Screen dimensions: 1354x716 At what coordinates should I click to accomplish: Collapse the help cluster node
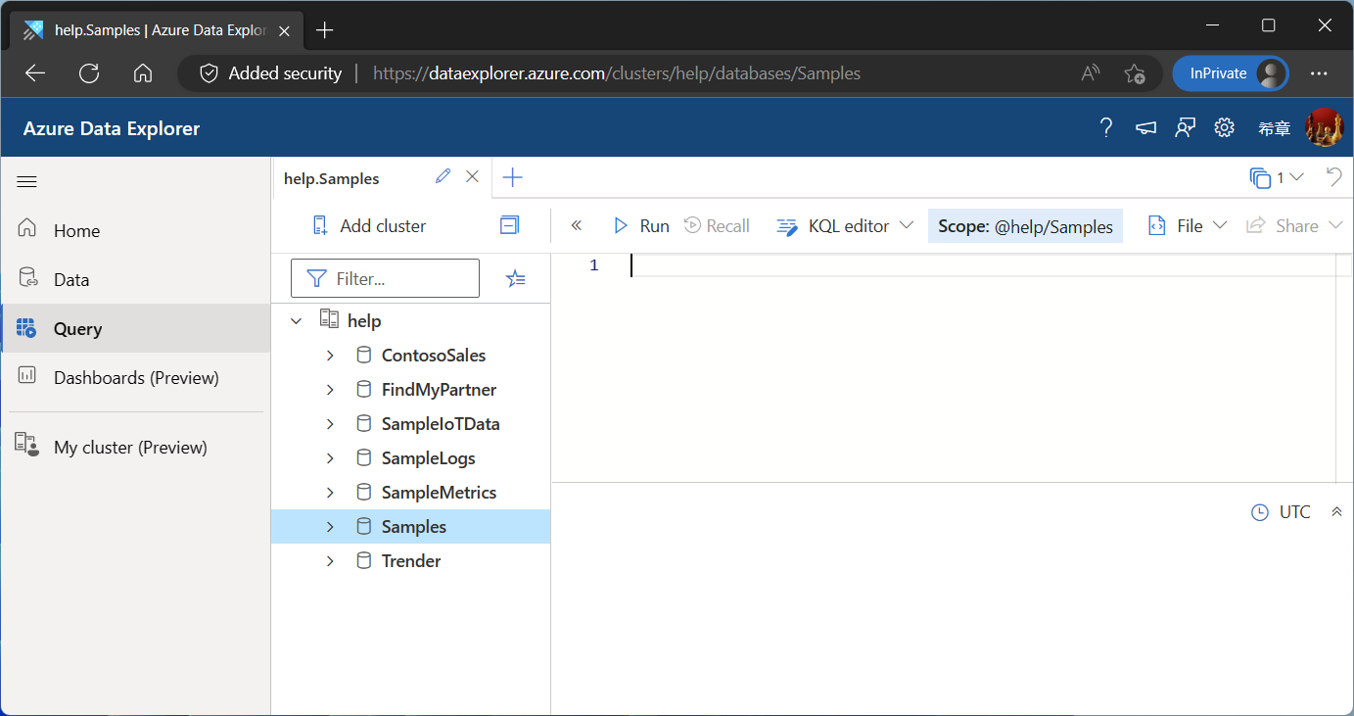(297, 320)
